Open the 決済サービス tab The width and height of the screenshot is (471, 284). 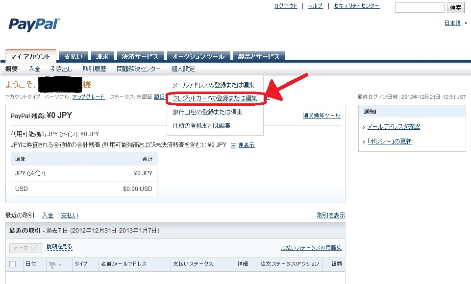point(140,56)
